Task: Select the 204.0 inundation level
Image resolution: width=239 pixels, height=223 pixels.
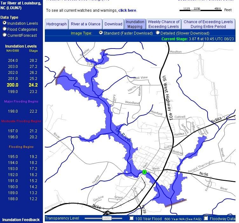Action: click(13, 61)
